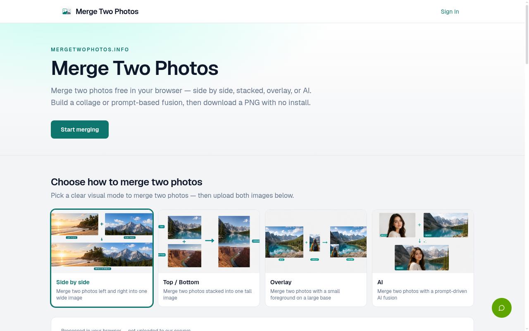
Task: Click the Merge Two Photos logo icon
Action: tap(67, 12)
